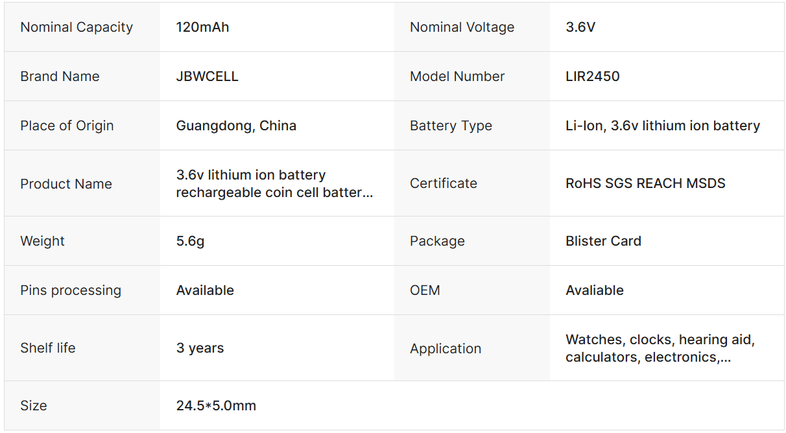Click the Li-Ion battery type value

tap(662, 126)
